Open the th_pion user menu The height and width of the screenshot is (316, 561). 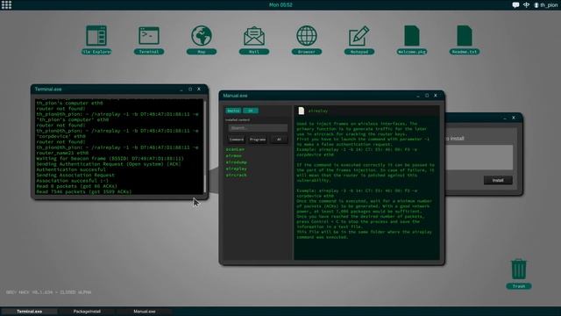(x=545, y=5)
